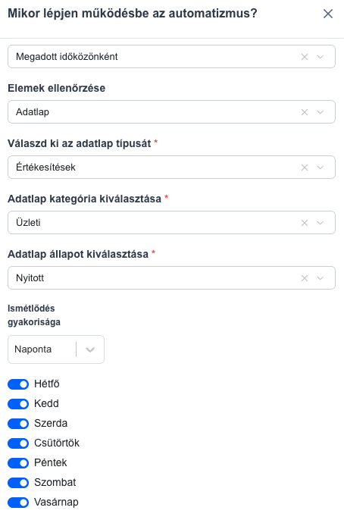Clear the Nyitott state selection
Screen dimensions: 344x520
tap(305, 278)
